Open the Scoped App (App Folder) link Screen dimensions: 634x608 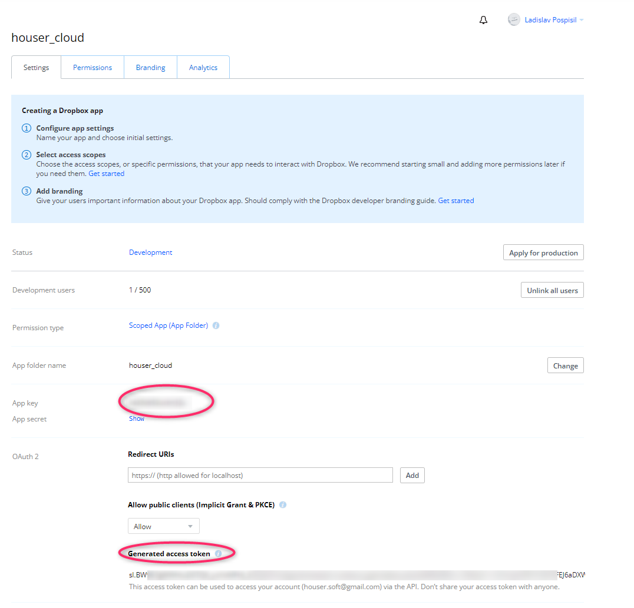169,325
